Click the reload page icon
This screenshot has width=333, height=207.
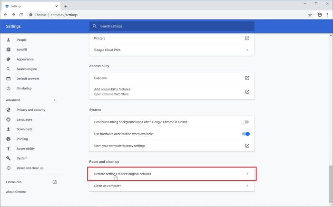(x=21, y=15)
